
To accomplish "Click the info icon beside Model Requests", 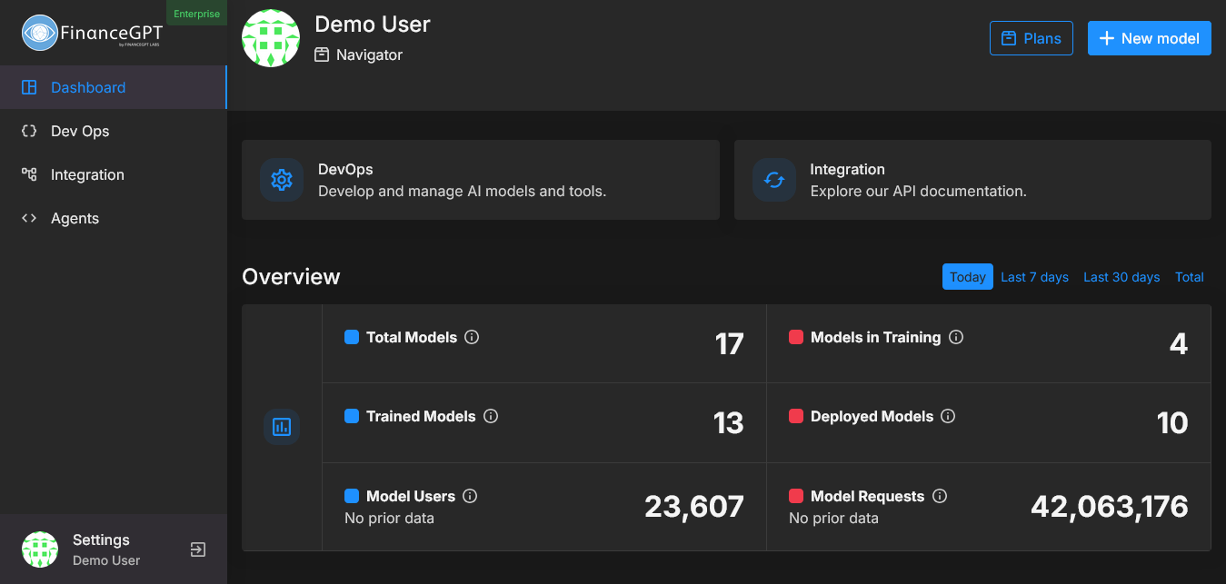I will click(940, 496).
